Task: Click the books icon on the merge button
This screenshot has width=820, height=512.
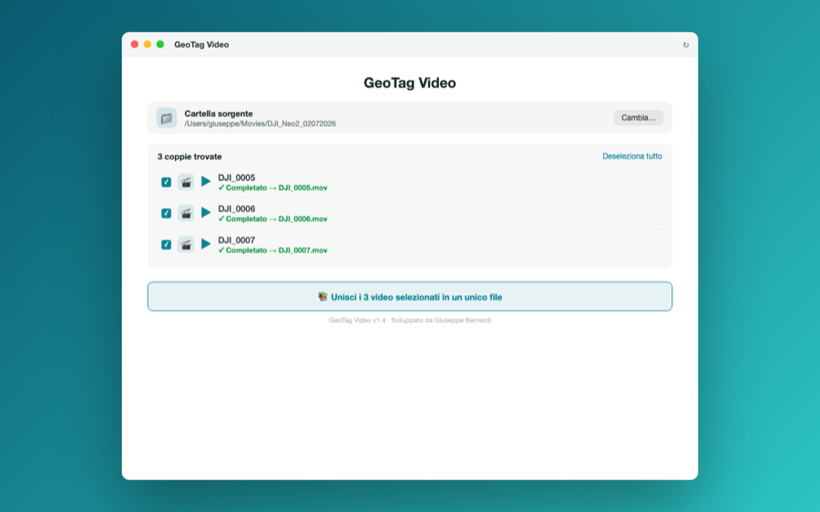Action: pyautogui.click(x=323, y=296)
